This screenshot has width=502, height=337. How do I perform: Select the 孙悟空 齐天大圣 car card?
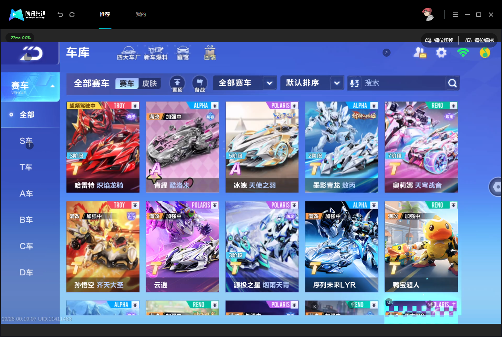(x=103, y=247)
